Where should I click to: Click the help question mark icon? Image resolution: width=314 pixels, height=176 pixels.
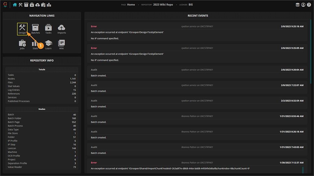pos(309,5)
